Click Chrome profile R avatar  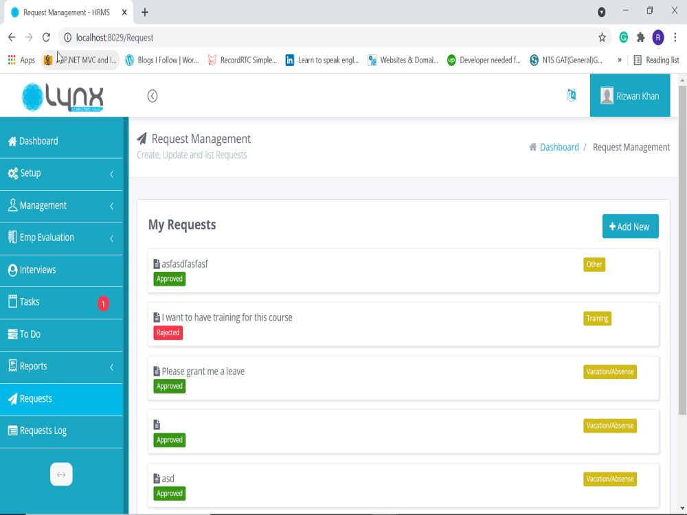coord(657,38)
